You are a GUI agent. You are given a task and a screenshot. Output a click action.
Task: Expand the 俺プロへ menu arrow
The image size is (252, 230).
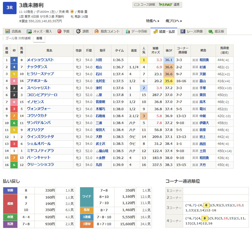click(181, 21)
